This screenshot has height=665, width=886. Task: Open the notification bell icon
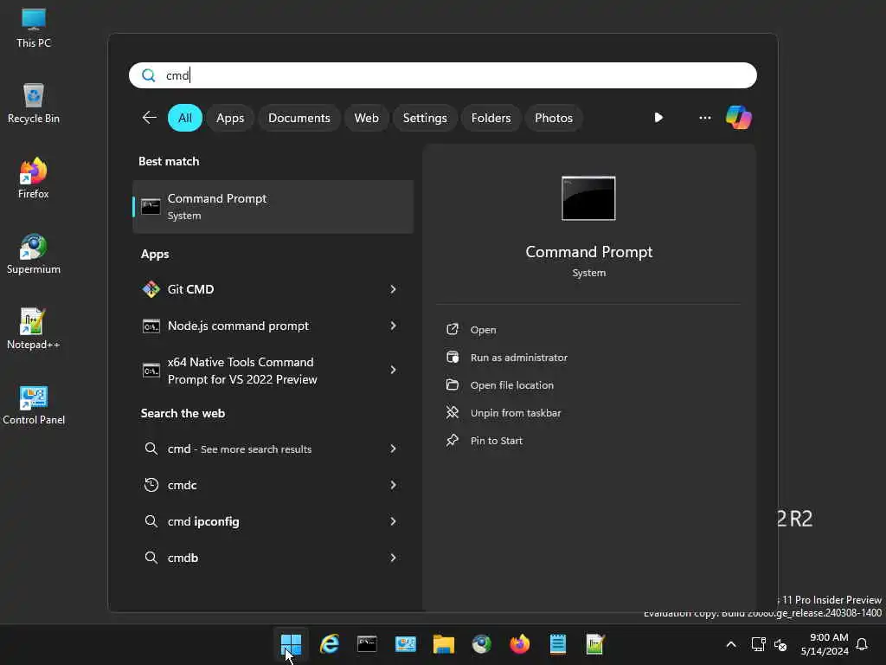click(862, 644)
